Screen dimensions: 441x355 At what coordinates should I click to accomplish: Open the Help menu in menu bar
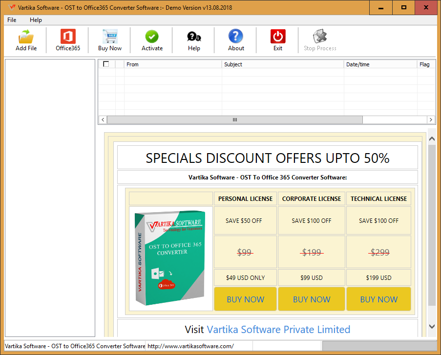[36, 20]
